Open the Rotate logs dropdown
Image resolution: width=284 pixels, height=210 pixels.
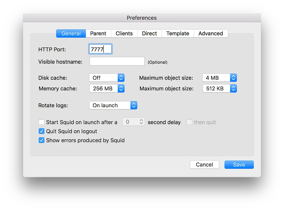point(113,105)
